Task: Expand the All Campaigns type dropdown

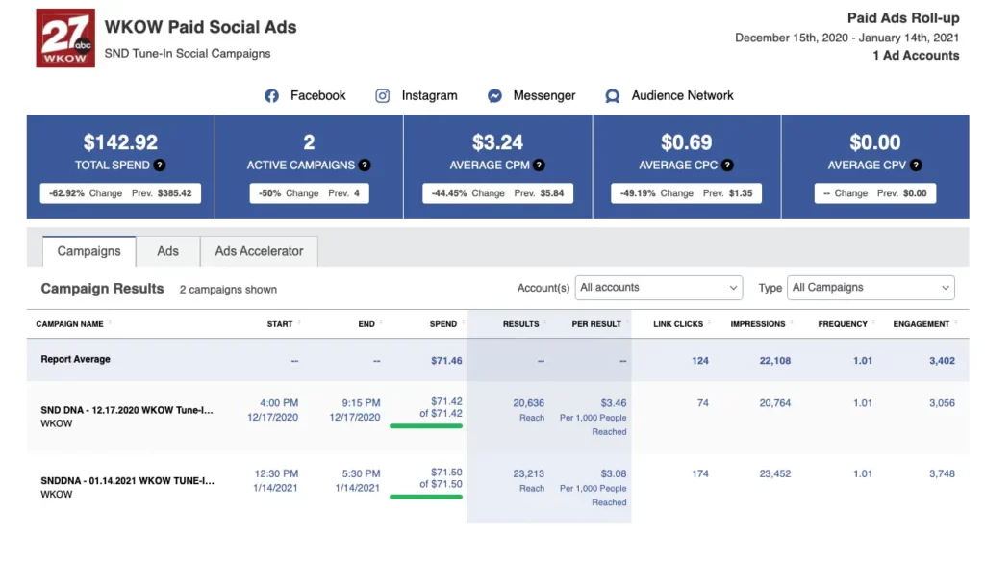Action: pyautogui.click(x=871, y=288)
